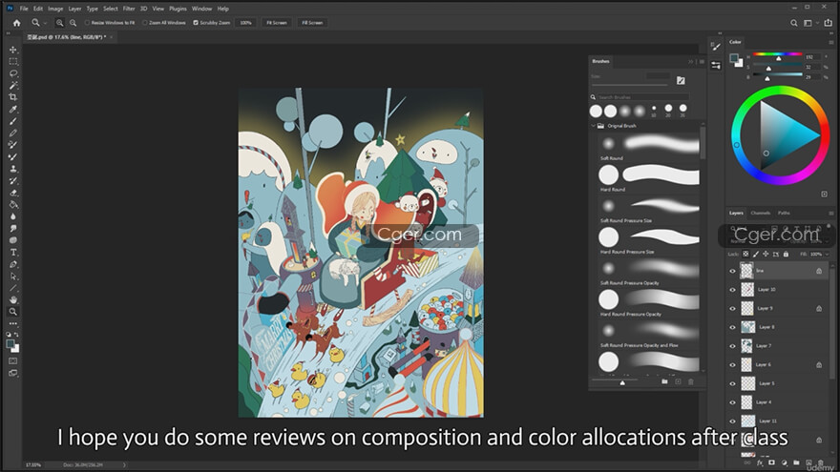Select the Horizontal Type tool
Image resolution: width=840 pixels, height=472 pixels.
coord(12,252)
